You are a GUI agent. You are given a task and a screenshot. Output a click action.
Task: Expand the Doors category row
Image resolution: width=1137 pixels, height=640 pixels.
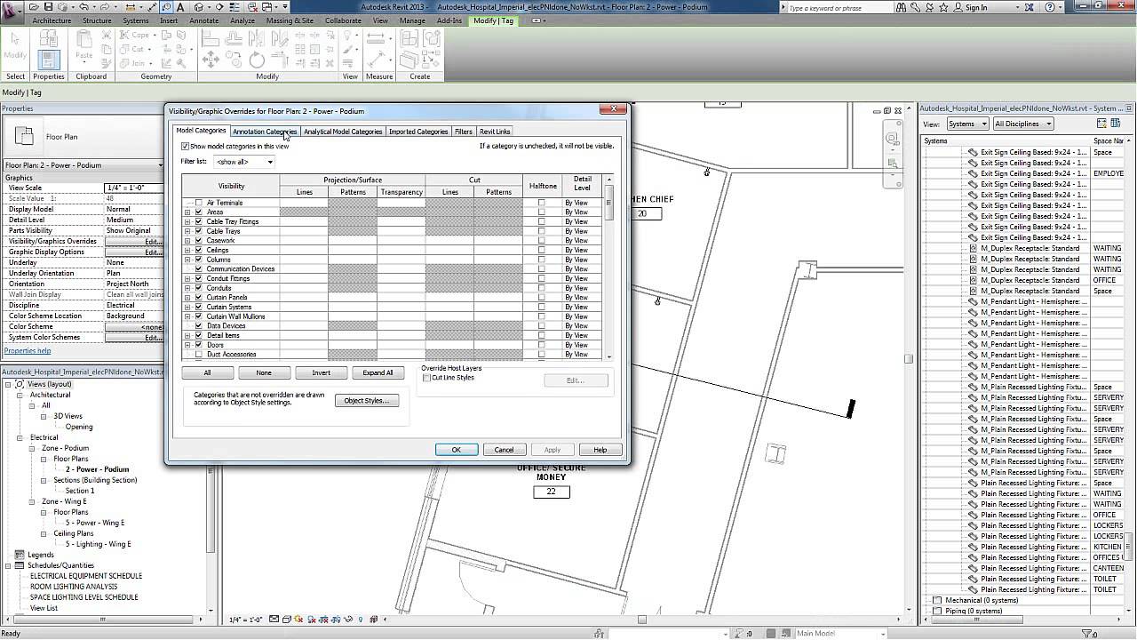pos(187,345)
